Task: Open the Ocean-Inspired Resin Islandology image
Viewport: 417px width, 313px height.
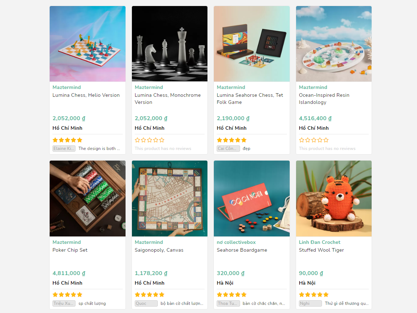Action: tap(334, 44)
